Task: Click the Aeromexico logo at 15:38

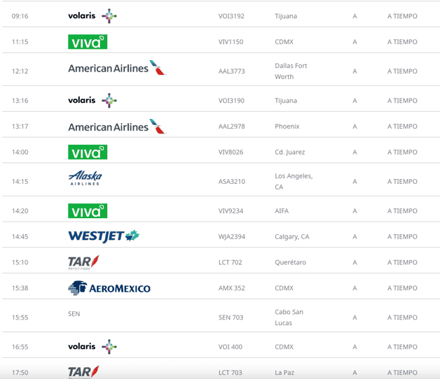Action: (109, 287)
